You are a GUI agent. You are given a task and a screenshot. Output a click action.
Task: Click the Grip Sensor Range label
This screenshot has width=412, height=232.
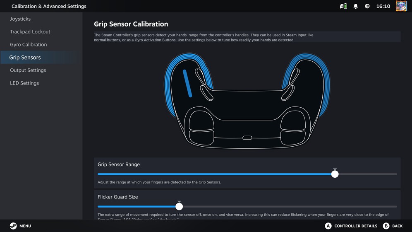pos(118,164)
